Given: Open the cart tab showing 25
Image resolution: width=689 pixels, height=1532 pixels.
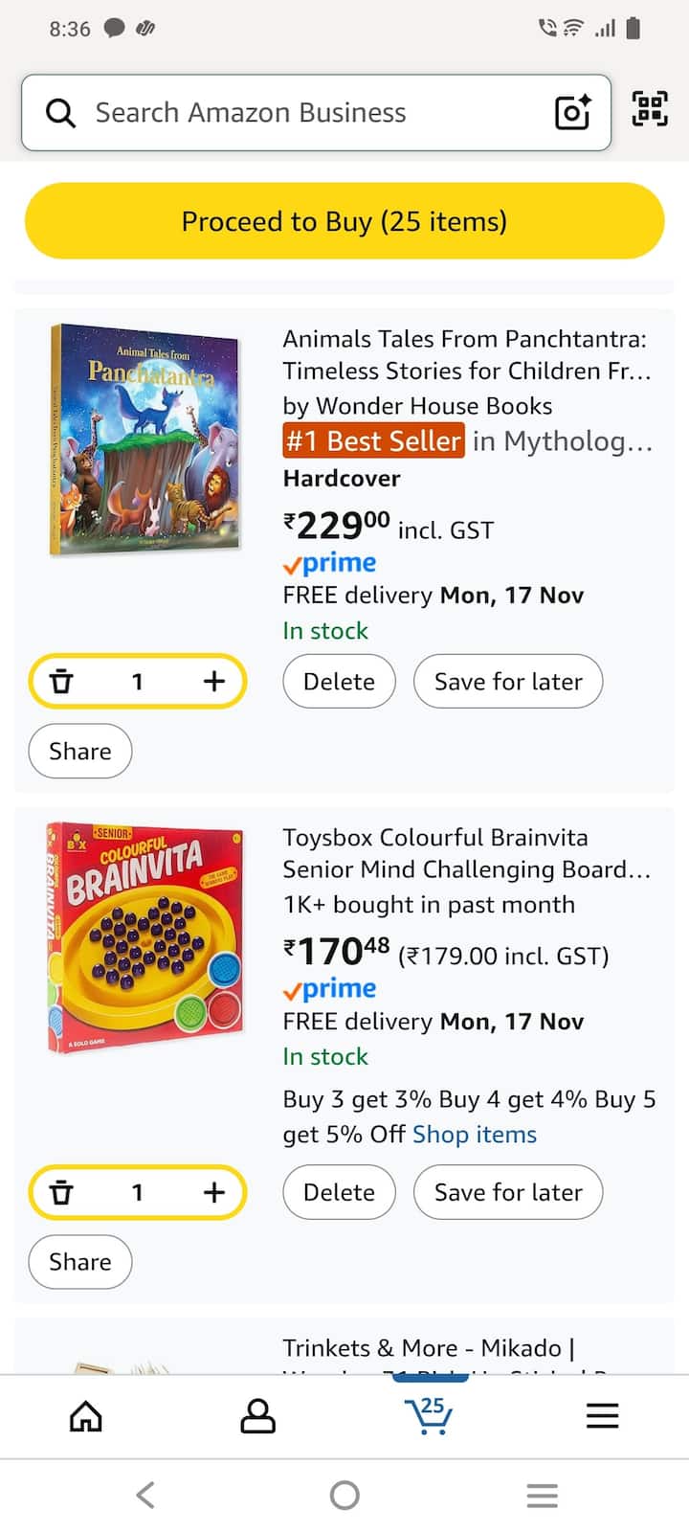Looking at the screenshot, I should (x=429, y=1415).
